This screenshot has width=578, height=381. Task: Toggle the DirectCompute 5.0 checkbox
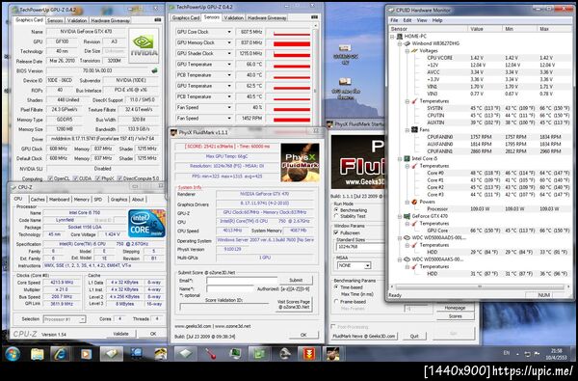pyautogui.click(x=119, y=178)
